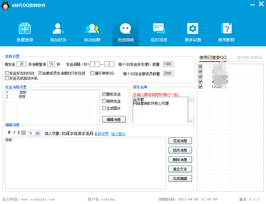This screenshot has width=266, height=204.
Task: Open the 自动加群 (auto join group) tool
Action: pyautogui.click(x=92, y=31)
